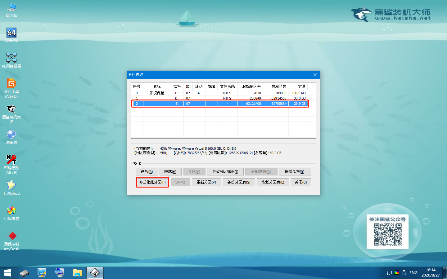Screen dimensions: 447x279
Task: Switch the ENG input language indicator
Action: point(413,273)
